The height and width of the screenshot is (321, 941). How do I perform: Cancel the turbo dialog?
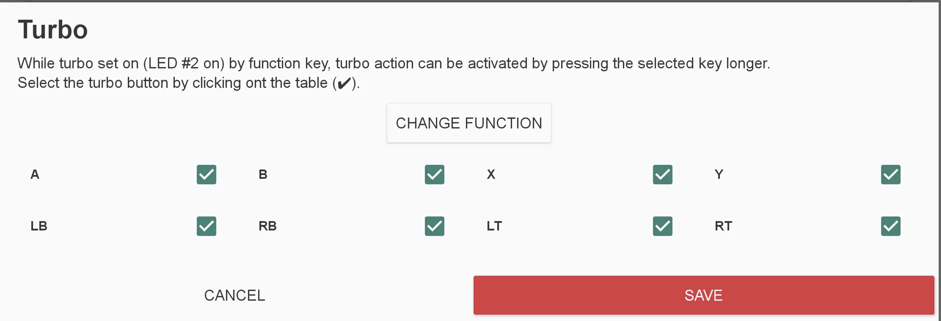click(x=235, y=295)
